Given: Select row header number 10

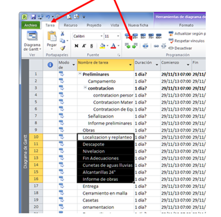Looking at the screenshot, I should click(x=36, y=137).
